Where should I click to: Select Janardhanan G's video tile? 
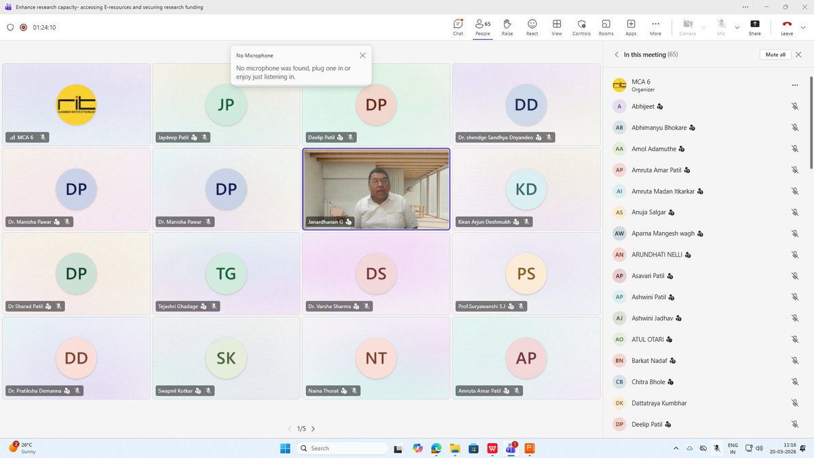point(376,189)
